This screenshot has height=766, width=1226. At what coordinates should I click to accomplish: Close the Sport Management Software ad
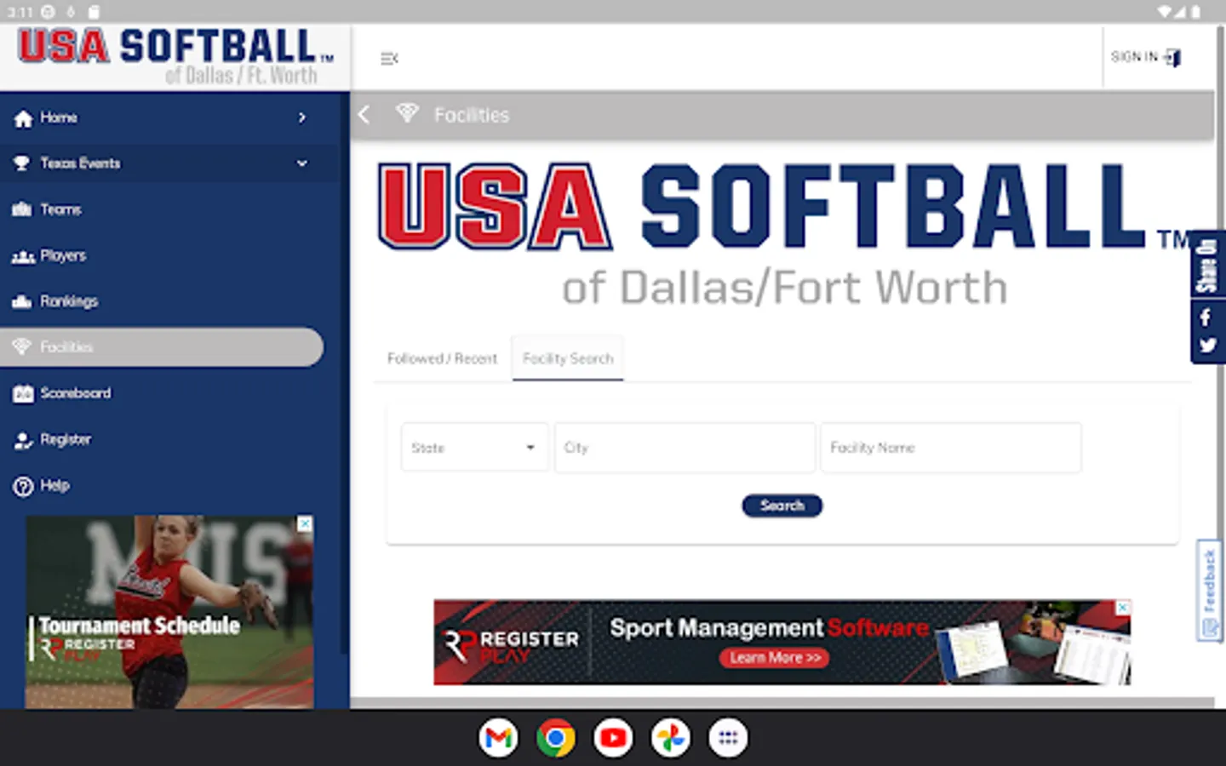pos(1123,608)
